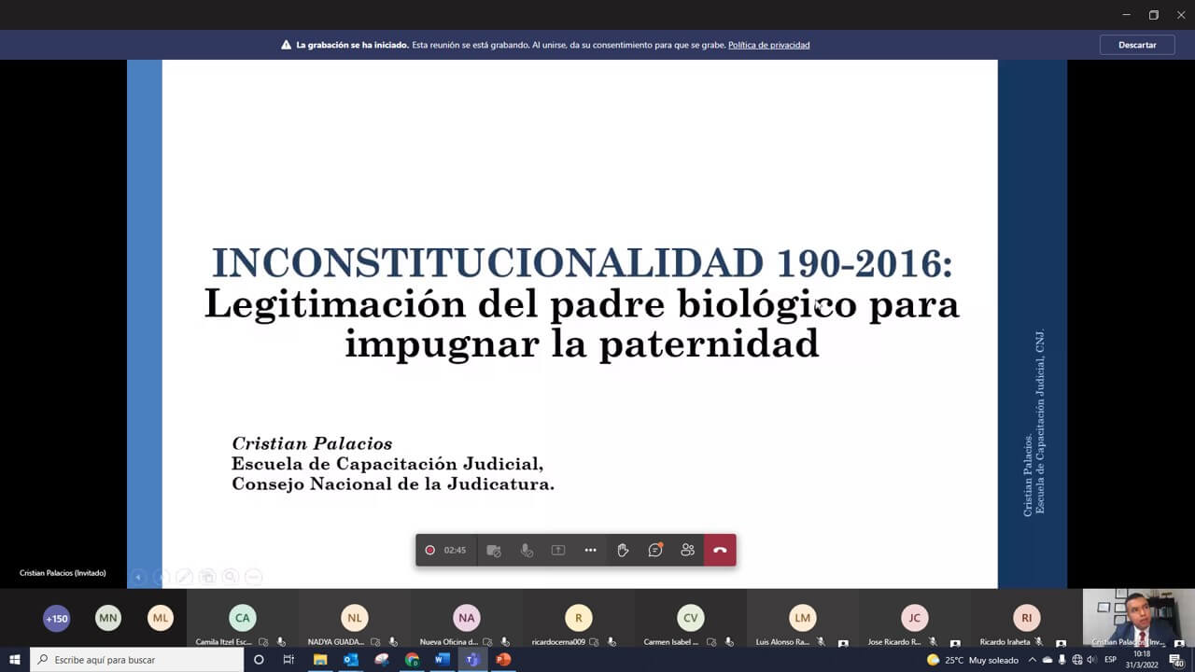The height and width of the screenshot is (672, 1195).
Task: Expand hidden system tray icons chevron
Action: click(1032, 660)
